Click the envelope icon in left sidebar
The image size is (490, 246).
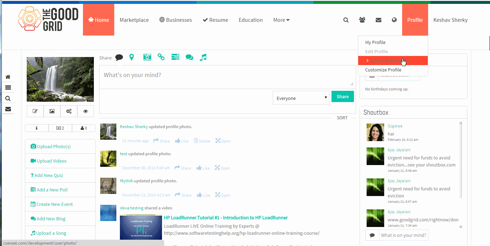(8, 109)
